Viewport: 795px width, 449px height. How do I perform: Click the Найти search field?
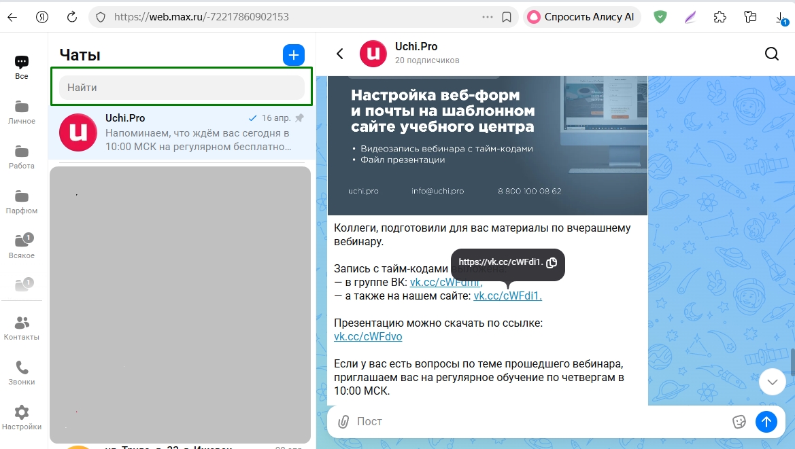click(180, 88)
